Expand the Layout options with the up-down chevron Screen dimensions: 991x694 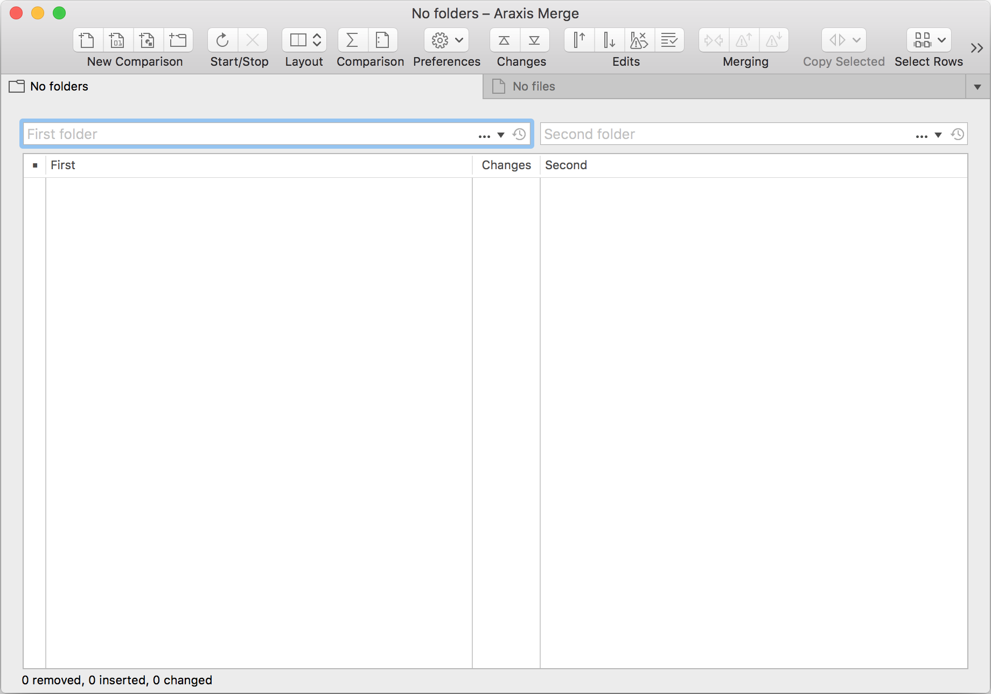318,40
